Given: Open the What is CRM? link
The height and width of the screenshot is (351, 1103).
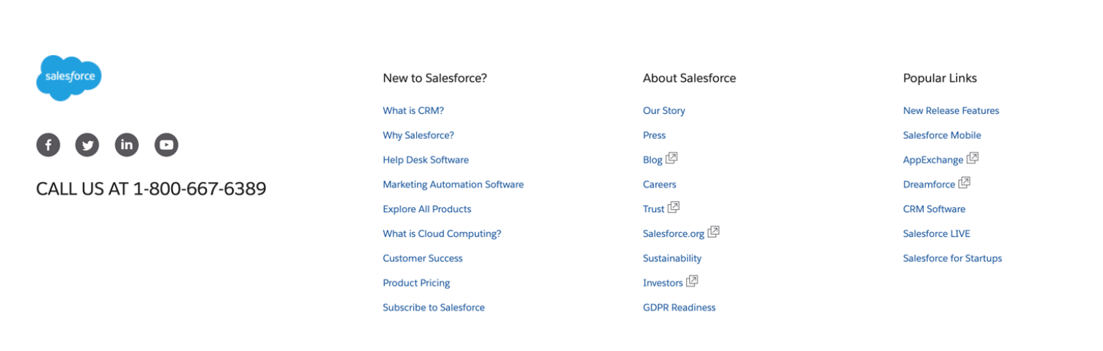Looking at the screenshot, I should [x=413, y=110].
